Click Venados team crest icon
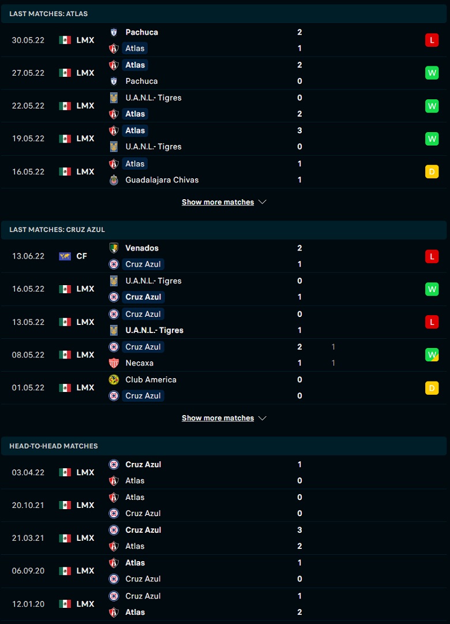The height and width of the screenshot is (624, 450). (114, 248)
